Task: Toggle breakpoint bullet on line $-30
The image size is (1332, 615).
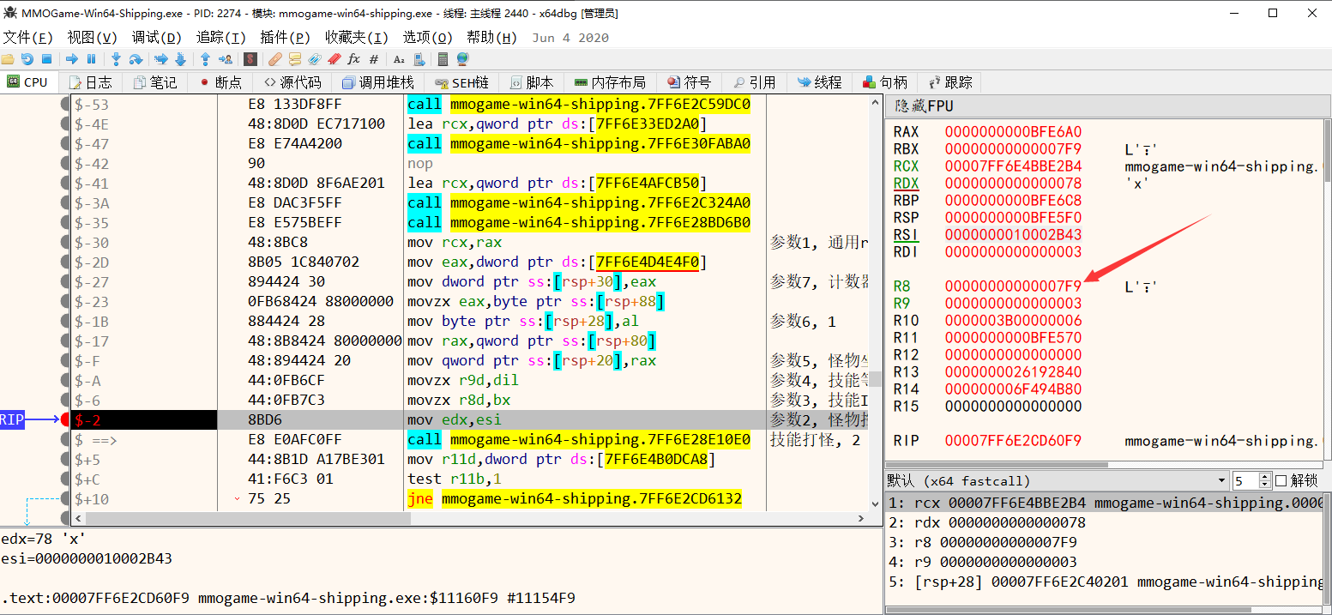Action: (65, 243)
